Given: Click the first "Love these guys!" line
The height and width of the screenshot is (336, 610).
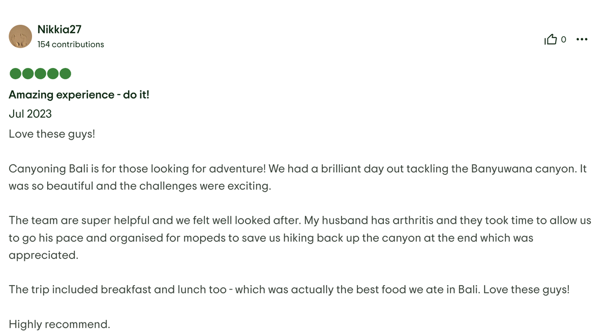Looking at the screenshot, I should click(x=52, y=134).
